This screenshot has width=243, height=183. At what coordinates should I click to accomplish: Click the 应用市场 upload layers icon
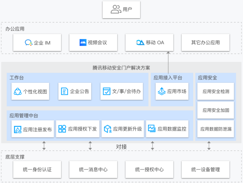tap(162, 91)
